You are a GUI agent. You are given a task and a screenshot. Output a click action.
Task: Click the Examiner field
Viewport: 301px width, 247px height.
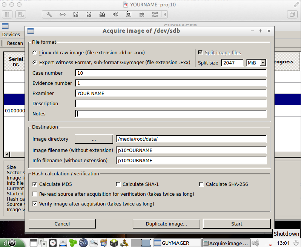point(170,94)
